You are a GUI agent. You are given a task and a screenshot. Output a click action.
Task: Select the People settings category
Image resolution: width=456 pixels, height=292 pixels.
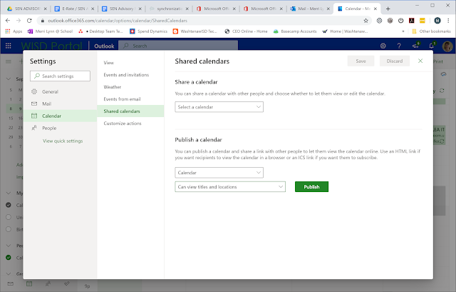(48, 128)
